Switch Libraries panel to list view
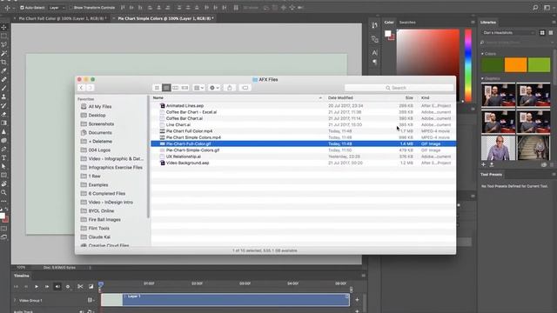The width and height of the screenshot is (557, 313). coord(551,33)
